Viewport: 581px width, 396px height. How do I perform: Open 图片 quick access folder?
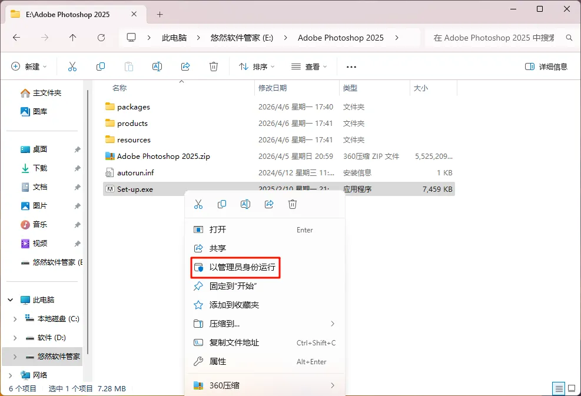tap(34, 206)
